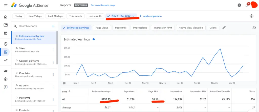
Task: Open Feedback icon in left sidebar
Action: coord(6,87)
